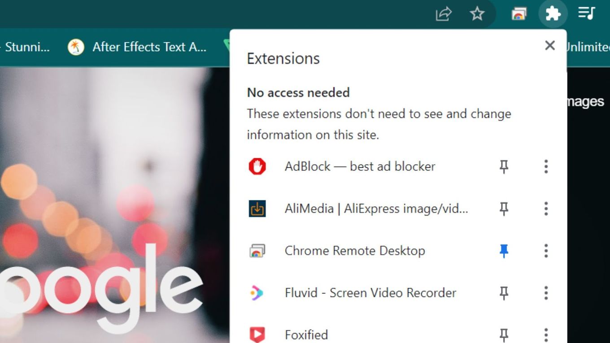Open the After Effects Text bookmark
610x343 pixels.
(137, 47)
